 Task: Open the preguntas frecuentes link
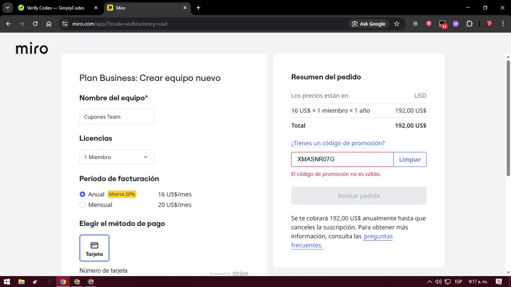pyautogui.click(x=378, y=236)
